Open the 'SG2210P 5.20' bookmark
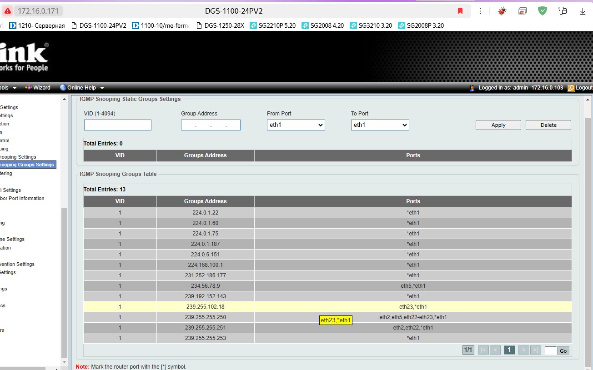 pyautogui.click(x=273, y=25)
